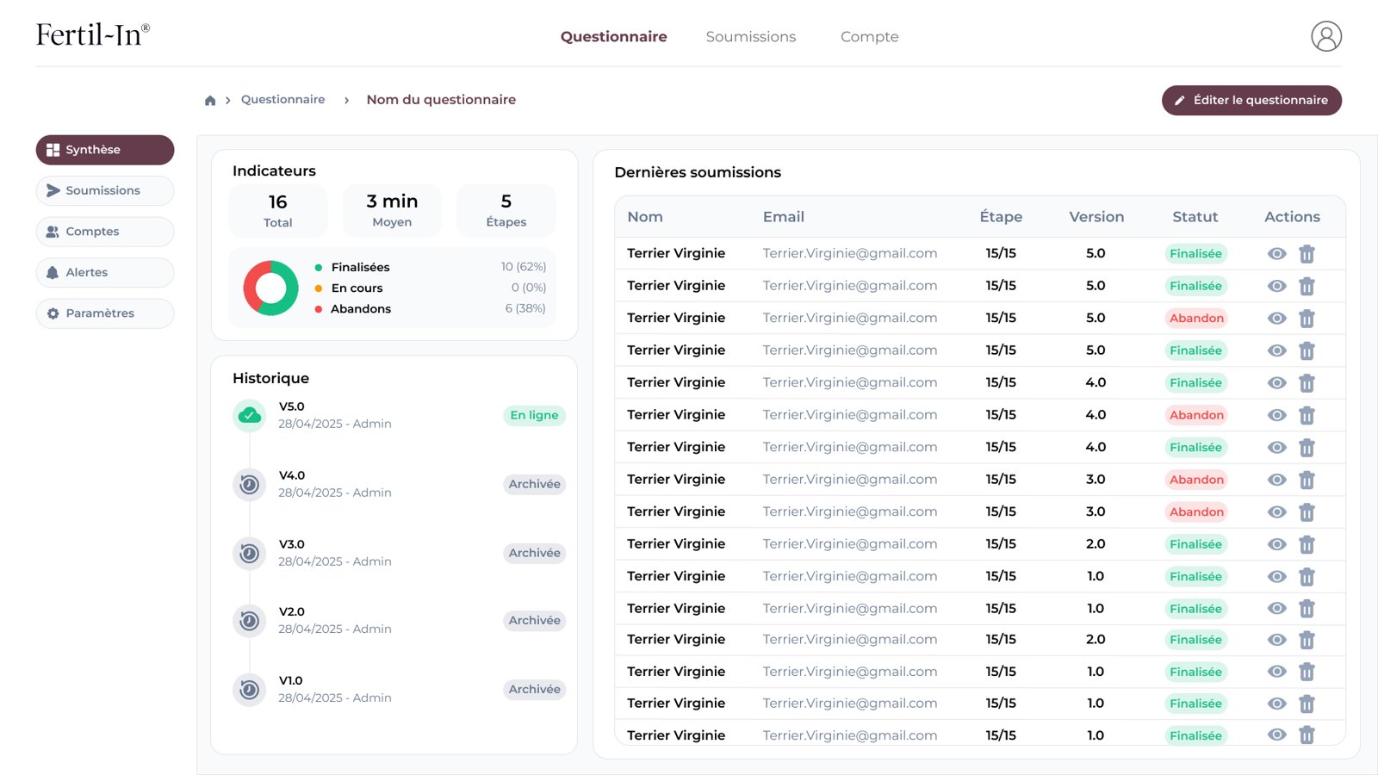
Task: Click the V2.0 history clock icon
Action: 250,621
